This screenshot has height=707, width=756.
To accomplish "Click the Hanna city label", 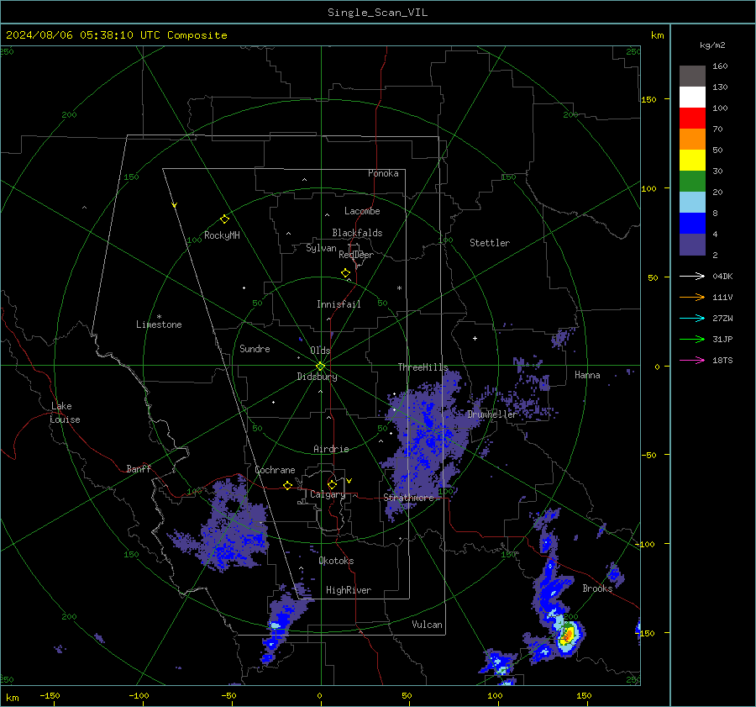I will pos(587,375).
